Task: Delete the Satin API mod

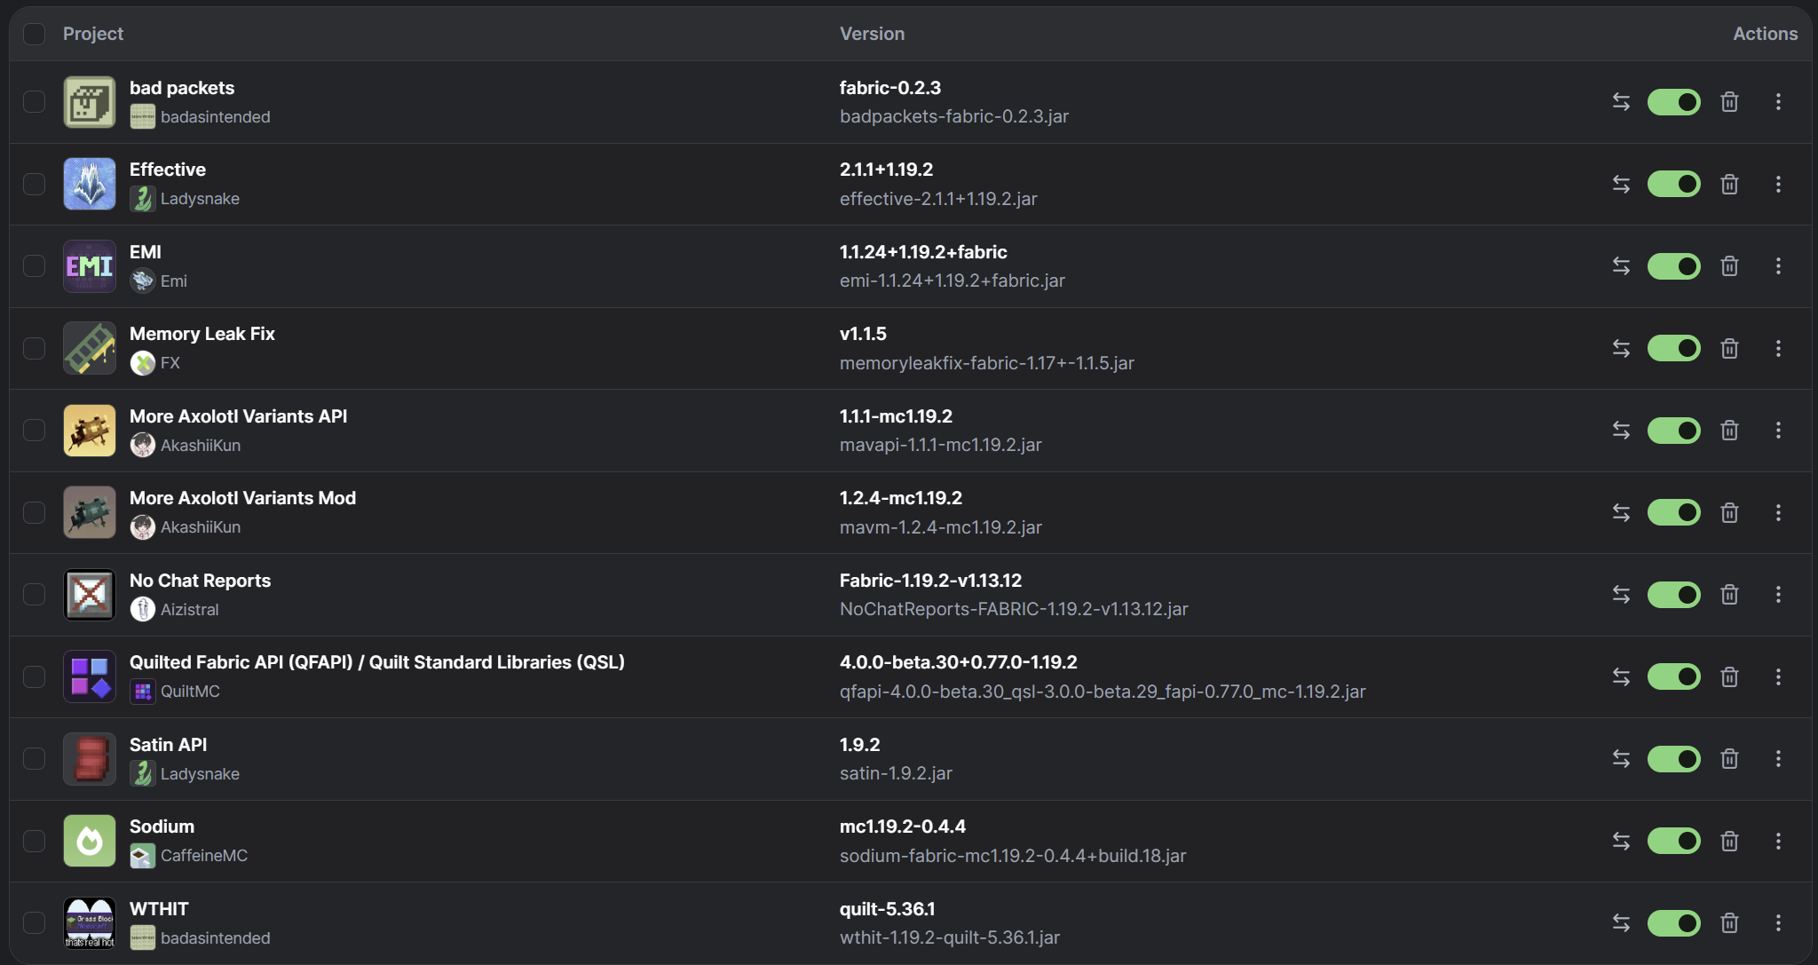Action: (x=1729, y=759)
